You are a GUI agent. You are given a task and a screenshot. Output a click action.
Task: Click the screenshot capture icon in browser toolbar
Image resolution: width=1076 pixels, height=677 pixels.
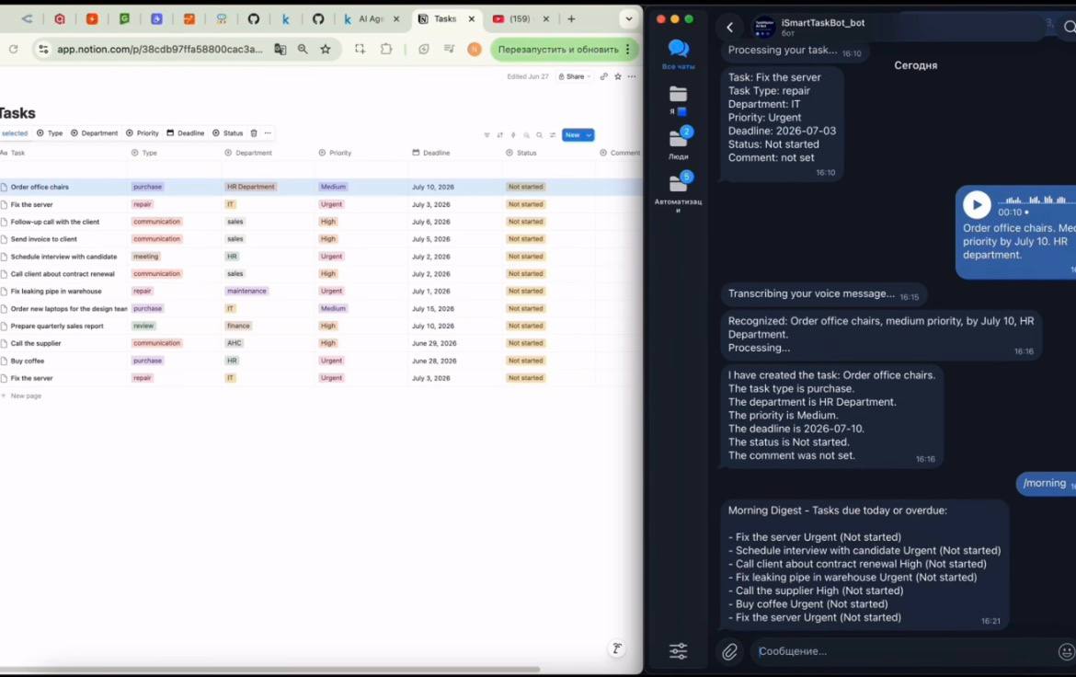[x=360, y=49]
